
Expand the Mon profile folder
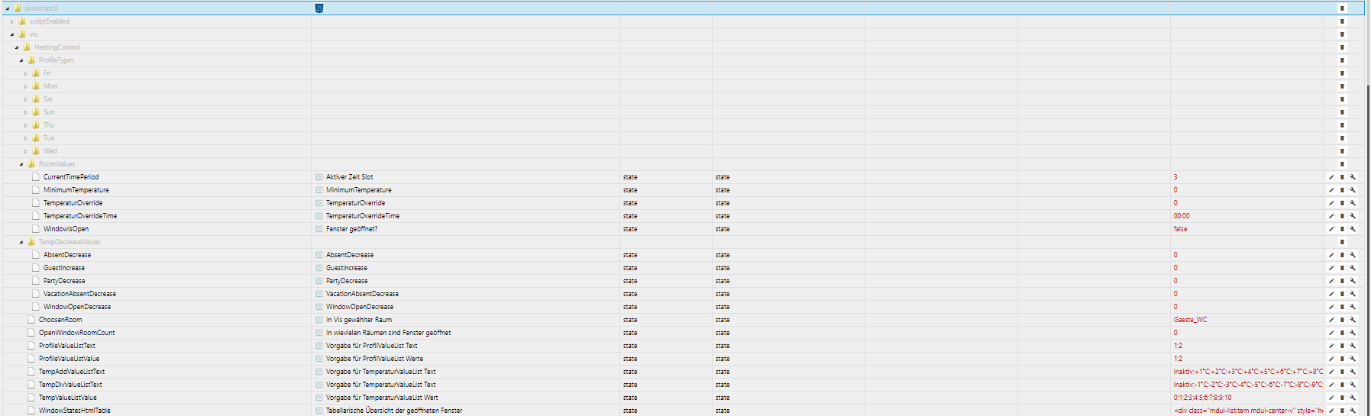tap(26, 86)
